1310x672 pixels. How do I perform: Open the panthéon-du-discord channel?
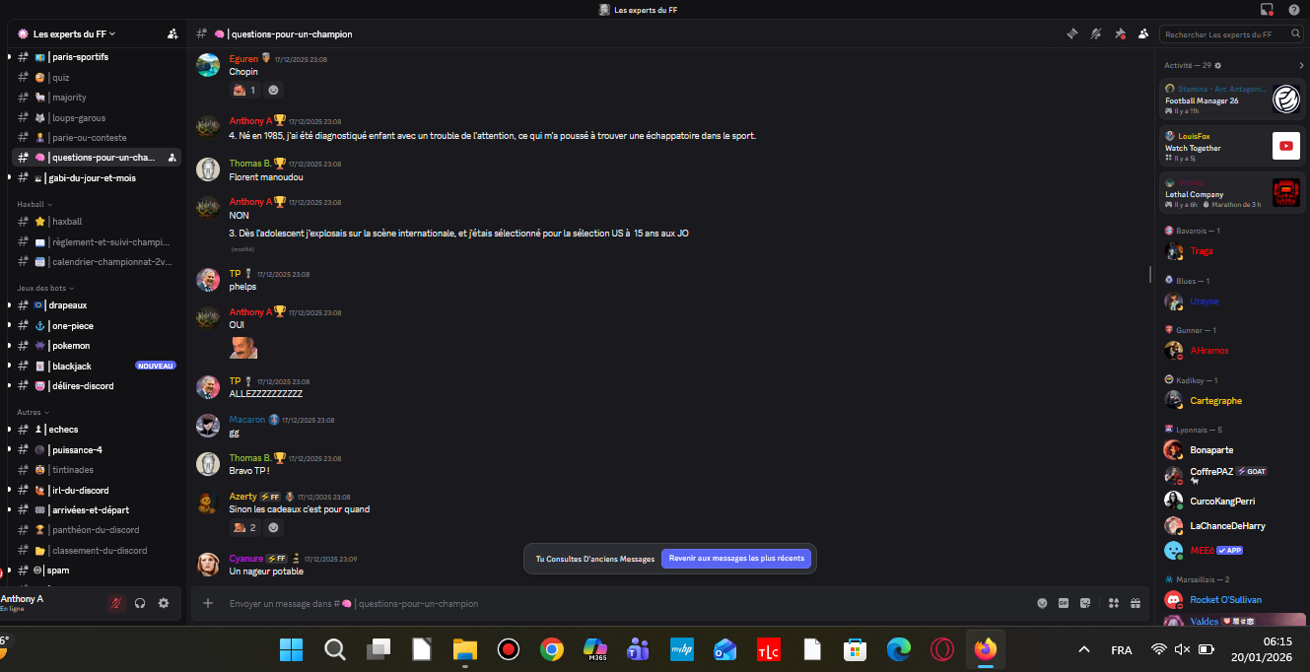(x=97, y=530)
